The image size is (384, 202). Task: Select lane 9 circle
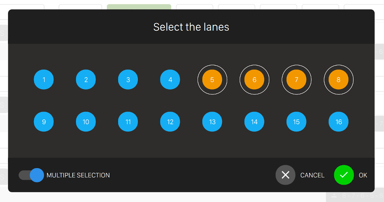(44, 122)
